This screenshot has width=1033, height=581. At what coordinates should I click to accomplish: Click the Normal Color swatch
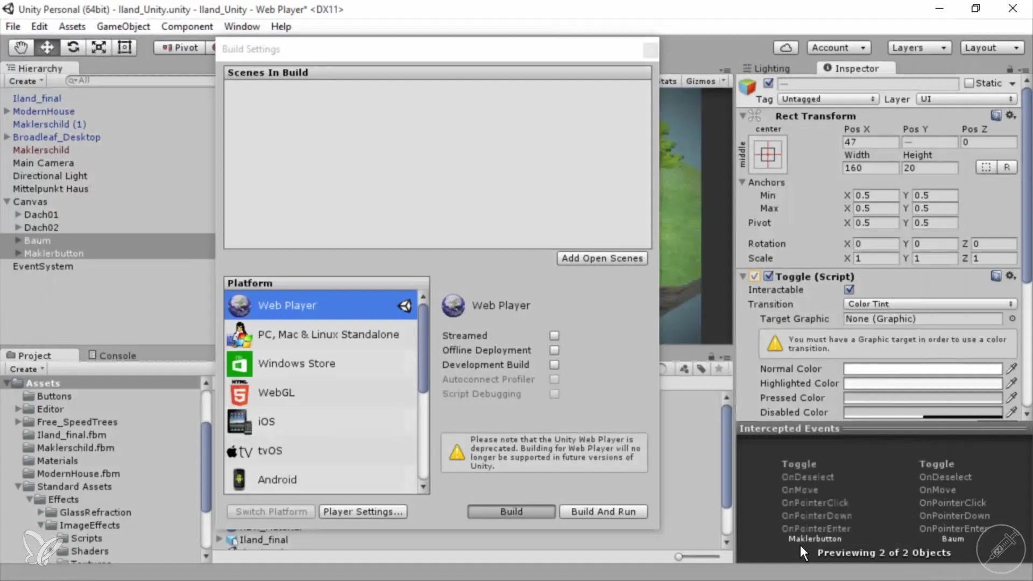tap(922, 369)
